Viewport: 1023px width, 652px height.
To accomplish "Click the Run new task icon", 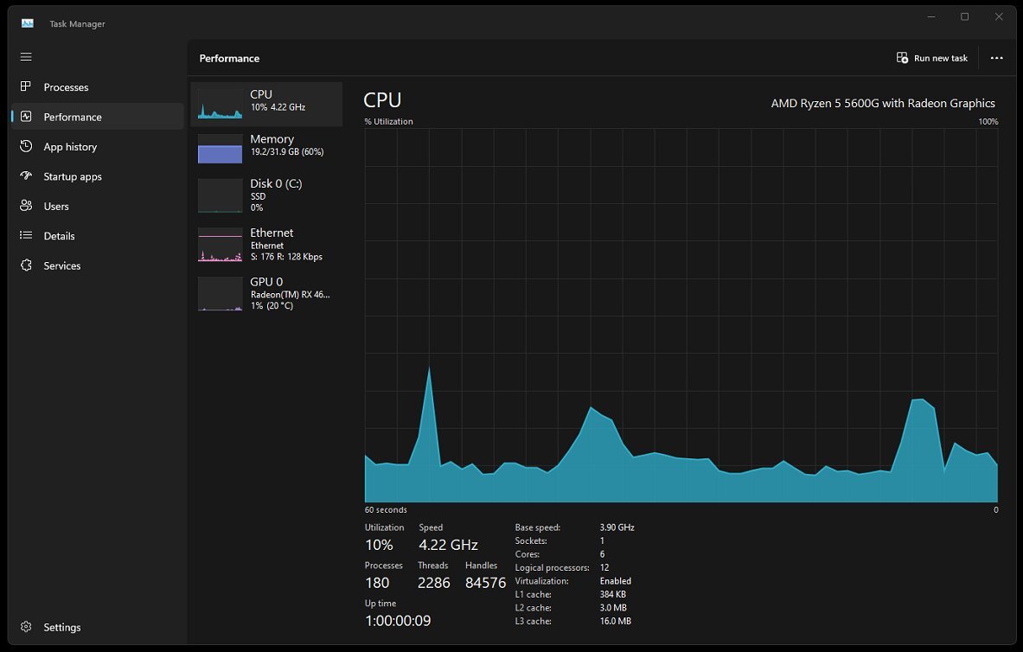I will [x=902, y=58].
